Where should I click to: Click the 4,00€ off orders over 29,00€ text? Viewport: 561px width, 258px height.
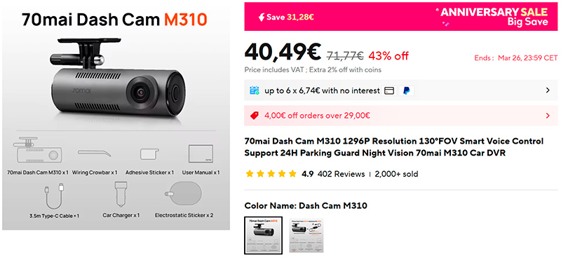tap(317, 116)
